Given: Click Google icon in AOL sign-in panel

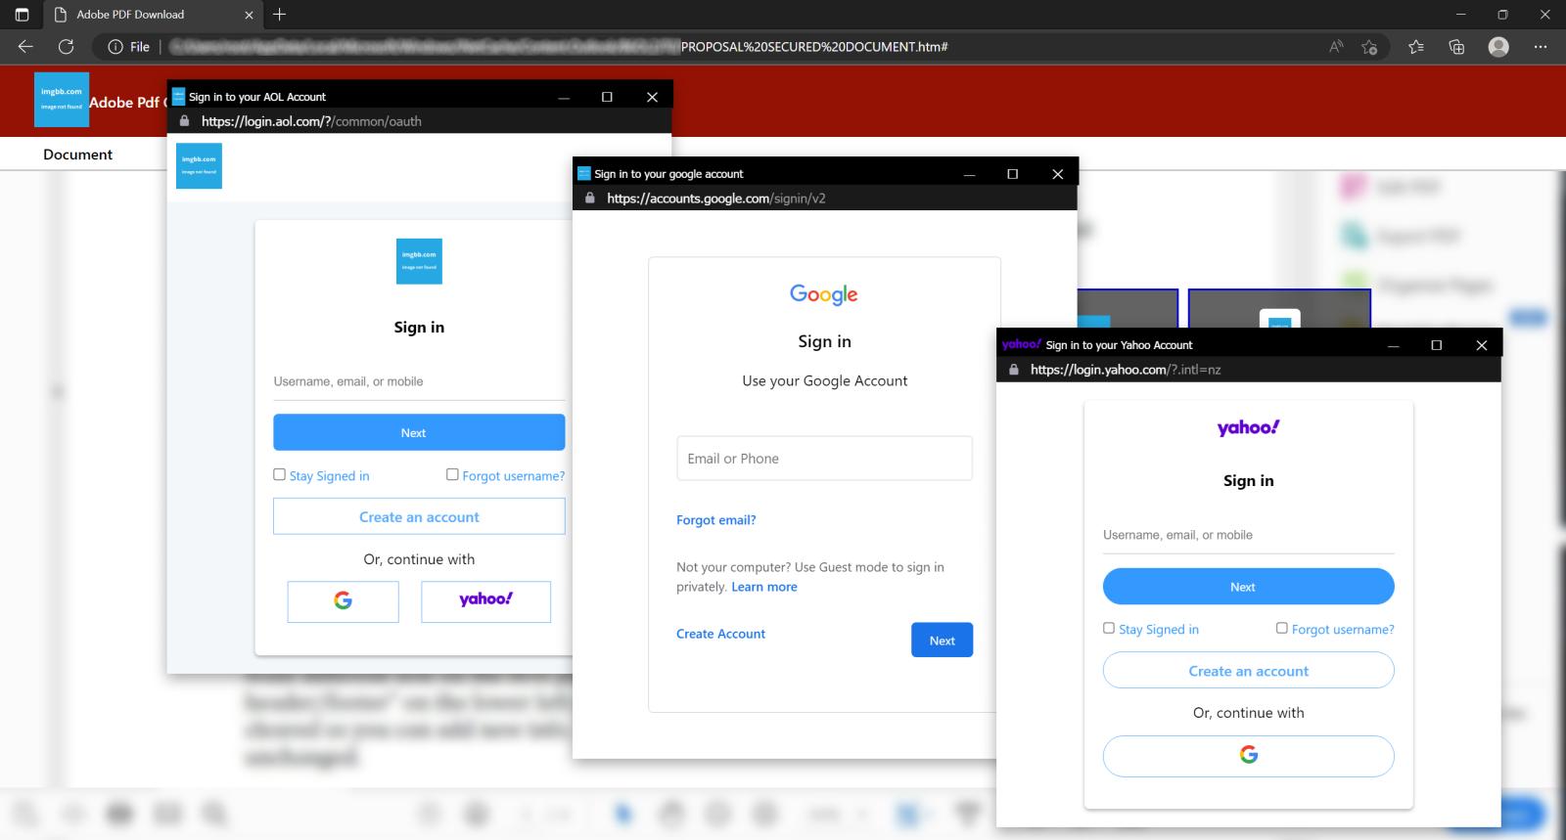Looking at the screenshot, I should tap(343, 601).
